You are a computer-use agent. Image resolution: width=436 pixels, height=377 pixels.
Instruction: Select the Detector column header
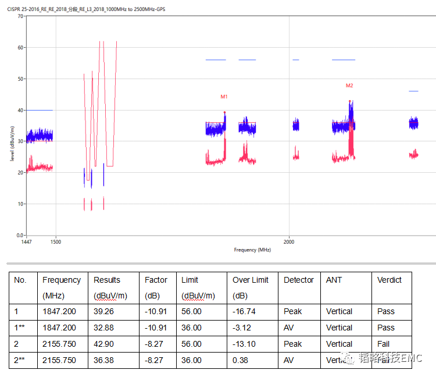pyautogui.click(x=299, y=280)
